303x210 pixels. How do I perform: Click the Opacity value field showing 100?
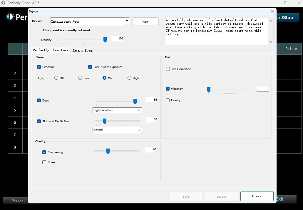117,39
